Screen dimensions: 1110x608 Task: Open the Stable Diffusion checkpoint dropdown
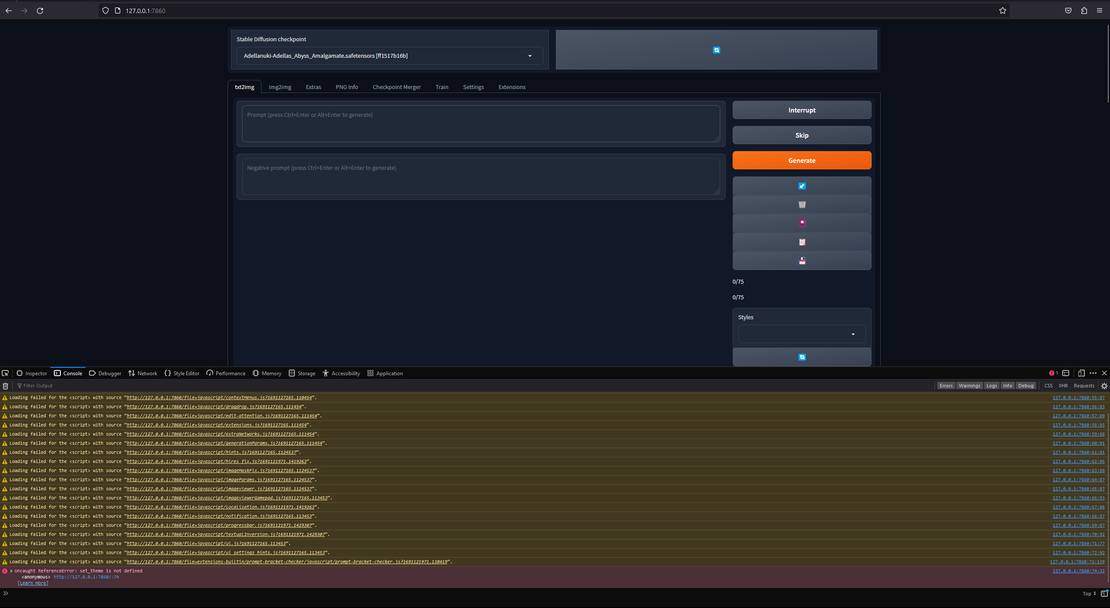(389, 56)
